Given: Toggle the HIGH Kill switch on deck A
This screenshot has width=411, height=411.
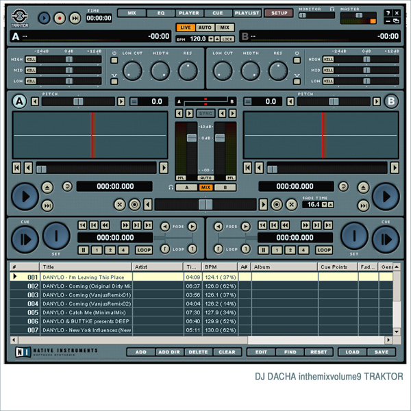Looking at the screenshot, I should (x=31, y=60).
